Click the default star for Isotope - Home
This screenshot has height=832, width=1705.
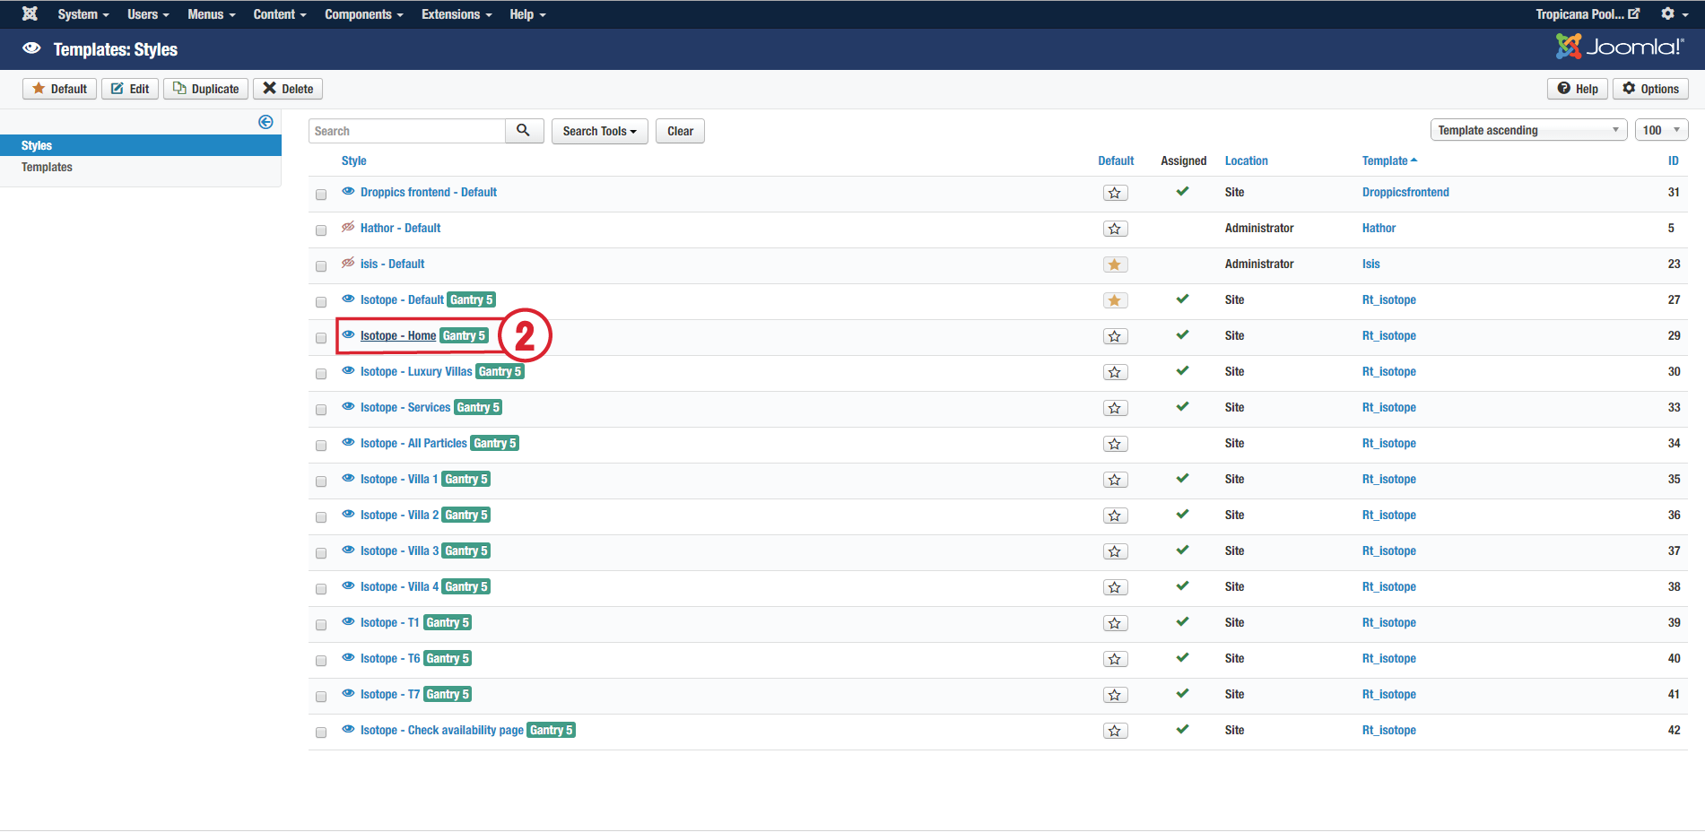(1115, 336)
